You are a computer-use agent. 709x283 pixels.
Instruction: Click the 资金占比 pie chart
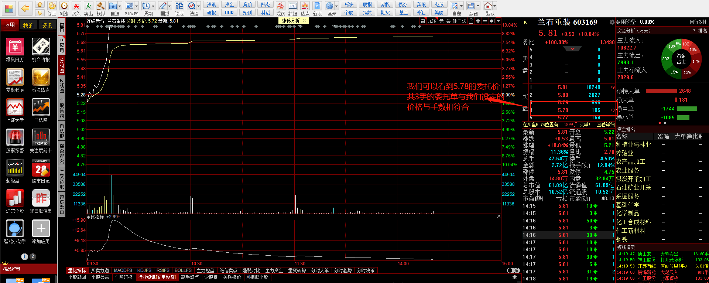[681, 58]
